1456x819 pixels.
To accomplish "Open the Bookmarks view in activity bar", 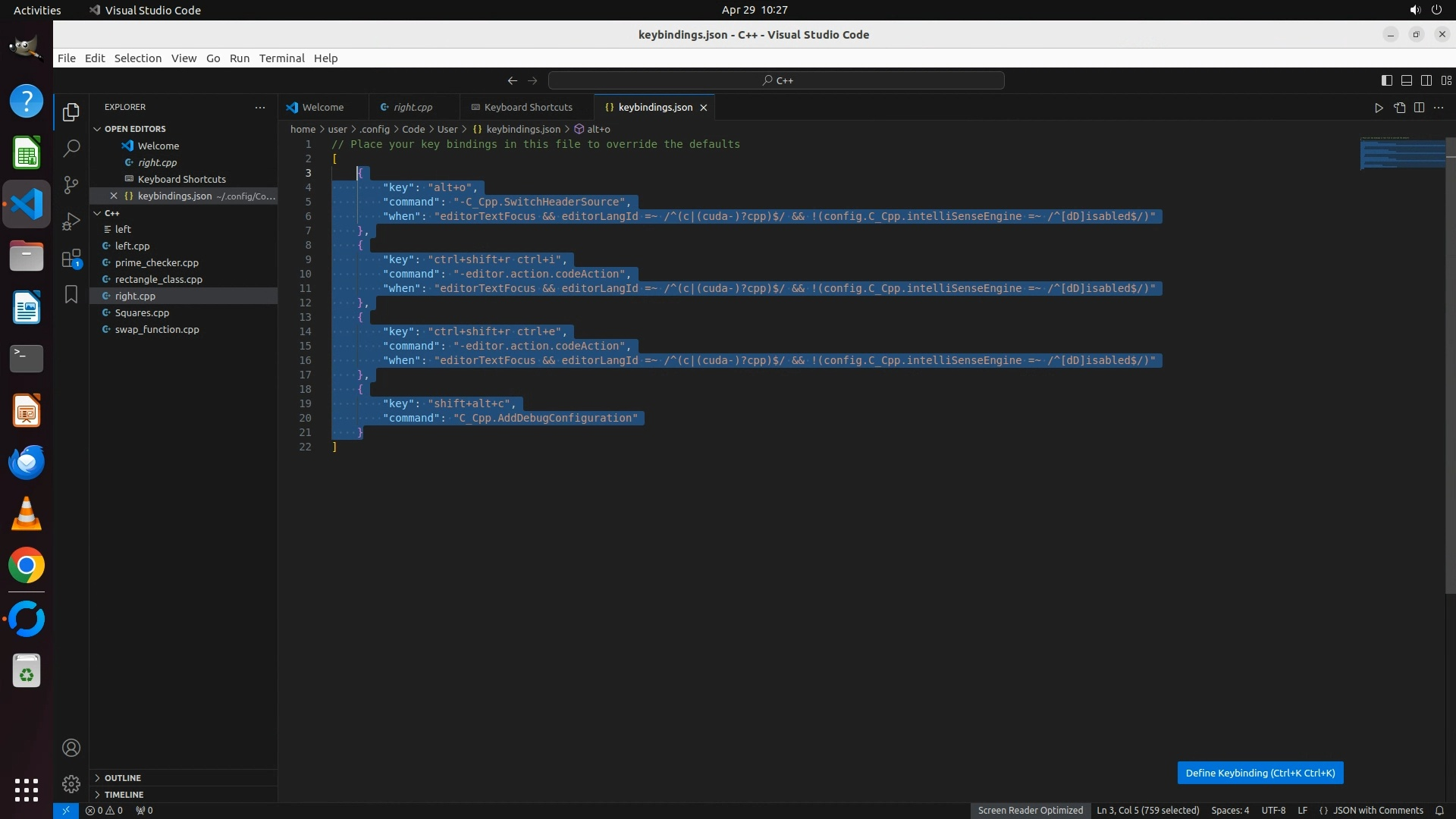I will click(71, 294).
